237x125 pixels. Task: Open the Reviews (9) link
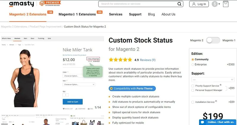click(148, 60)
